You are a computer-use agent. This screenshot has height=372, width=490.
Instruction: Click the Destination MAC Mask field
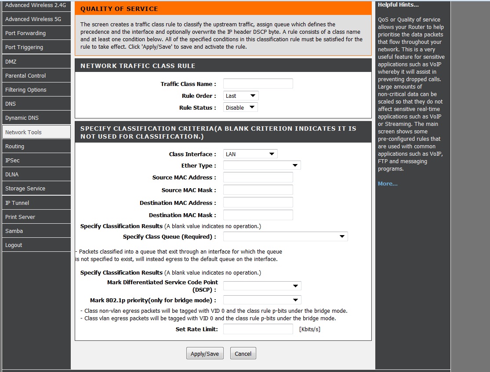pyautogui.click(x=258, y=215)
